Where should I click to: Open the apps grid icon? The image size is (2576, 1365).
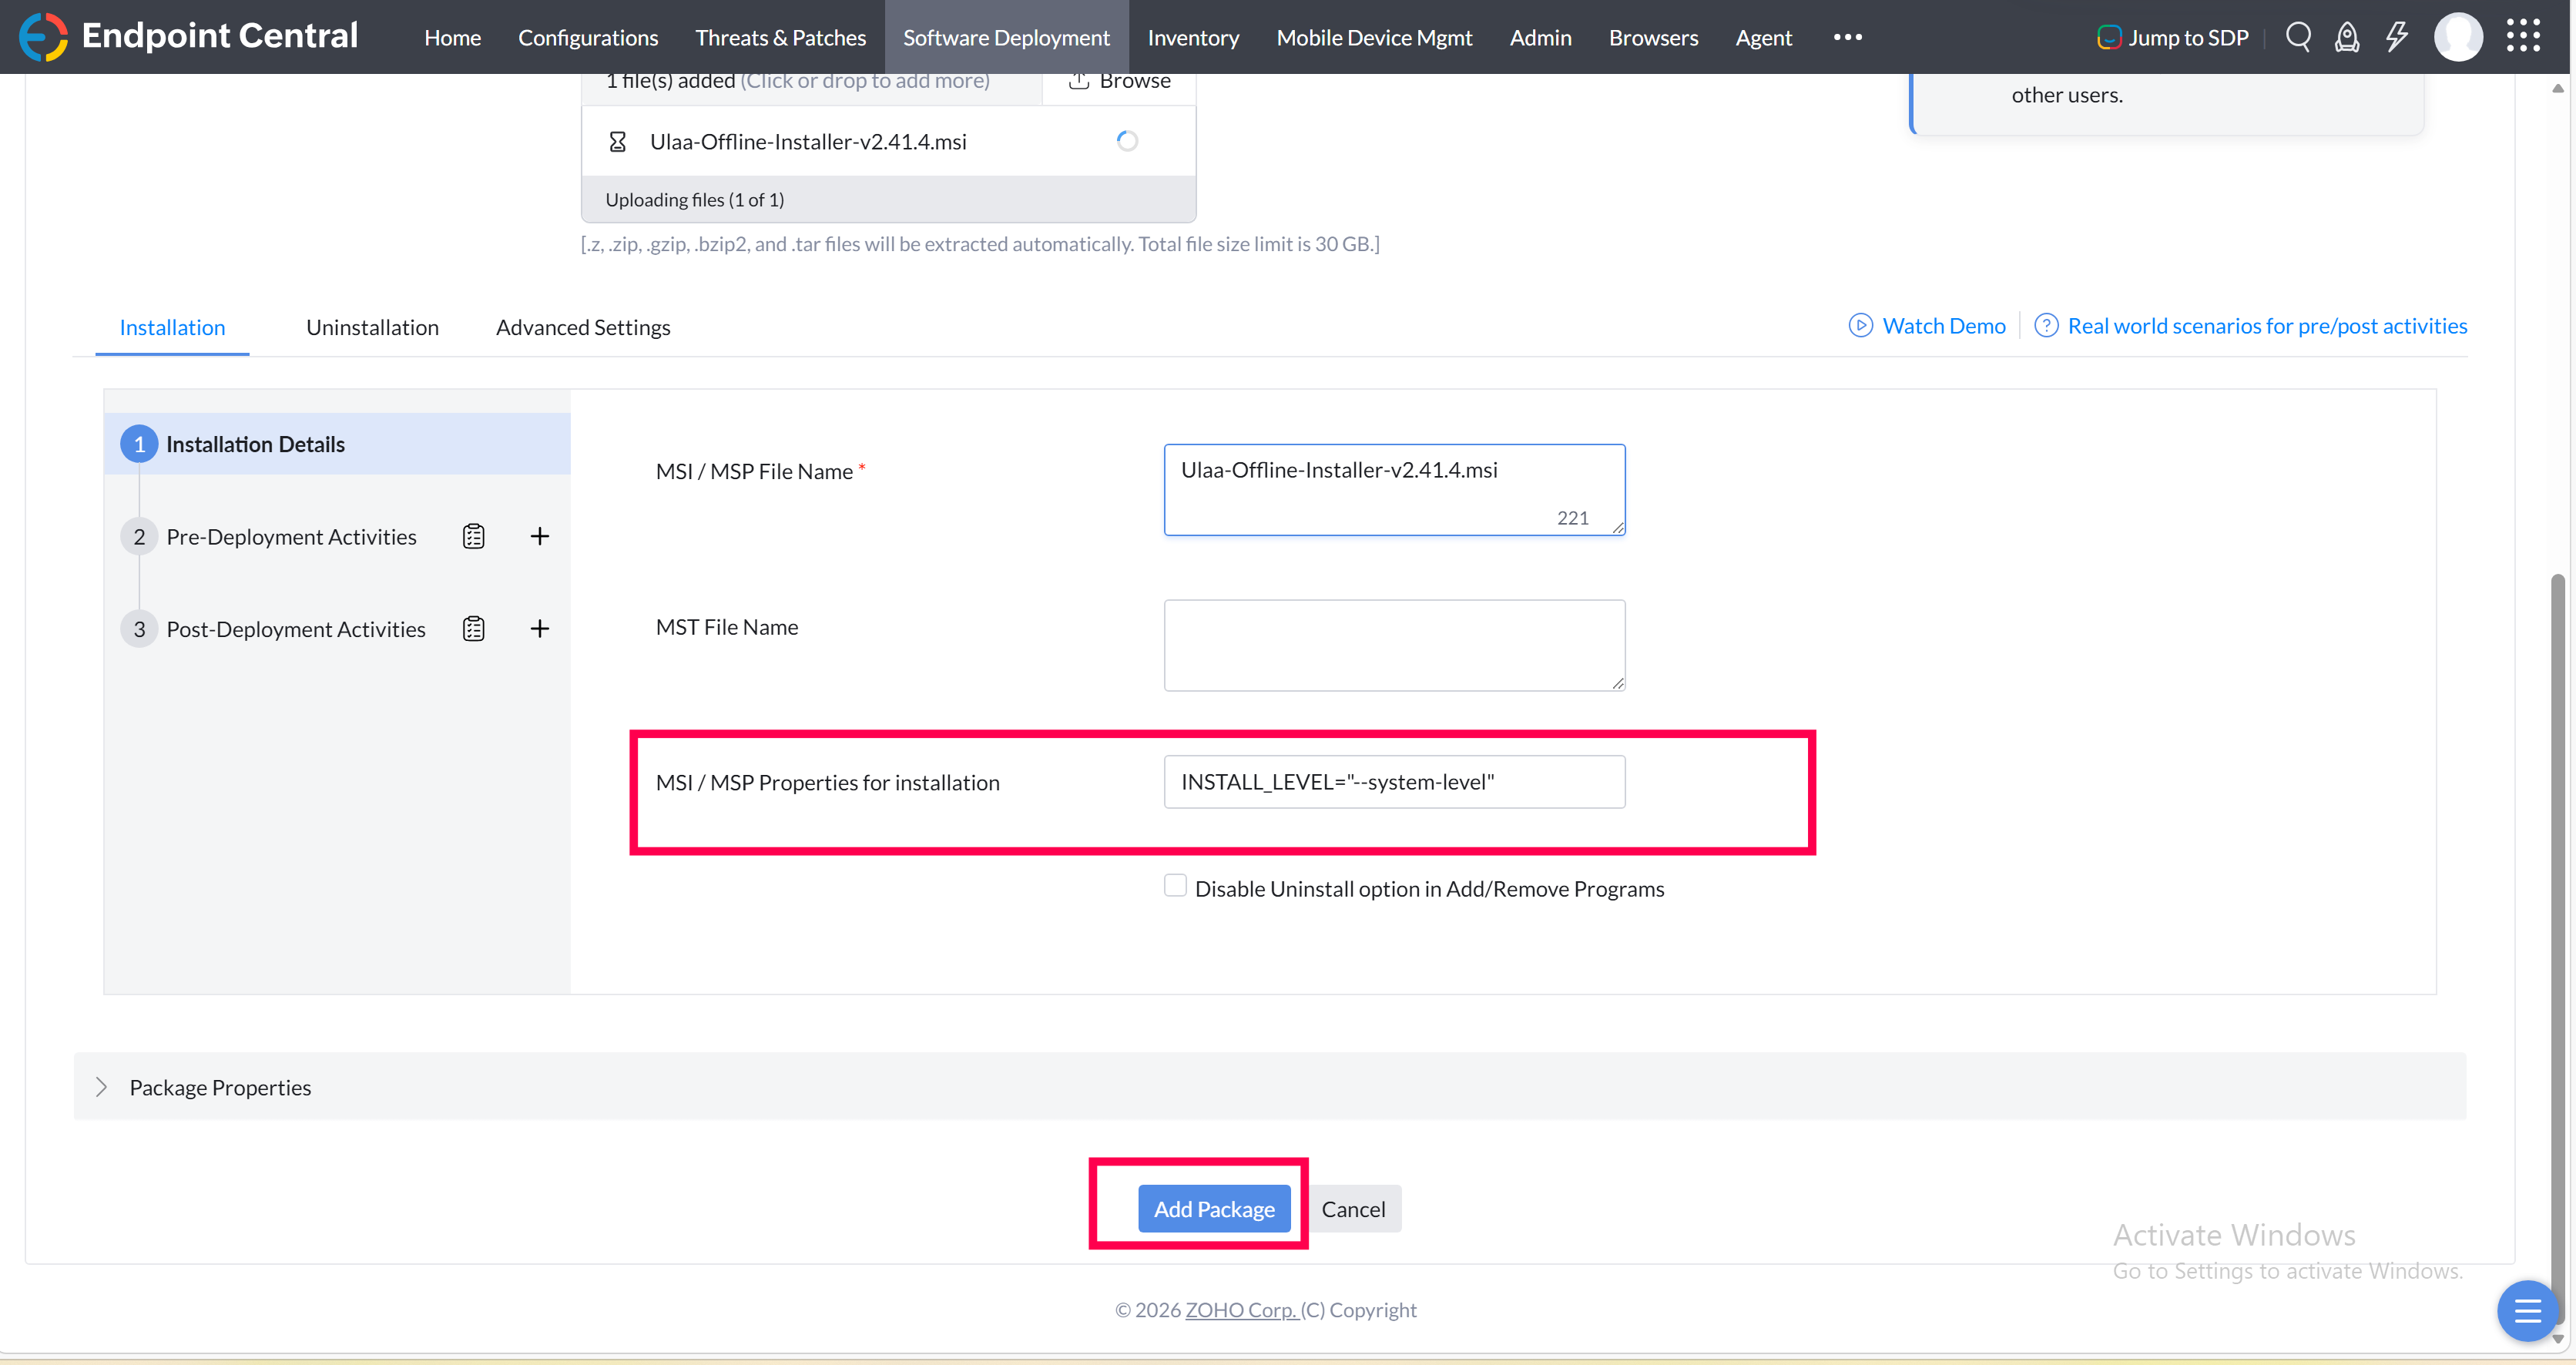click(2522, 36)
